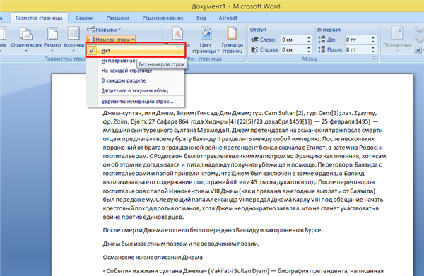Click the Подложка watermark icon
Viewport: 424px width, 276px height.
177,35
